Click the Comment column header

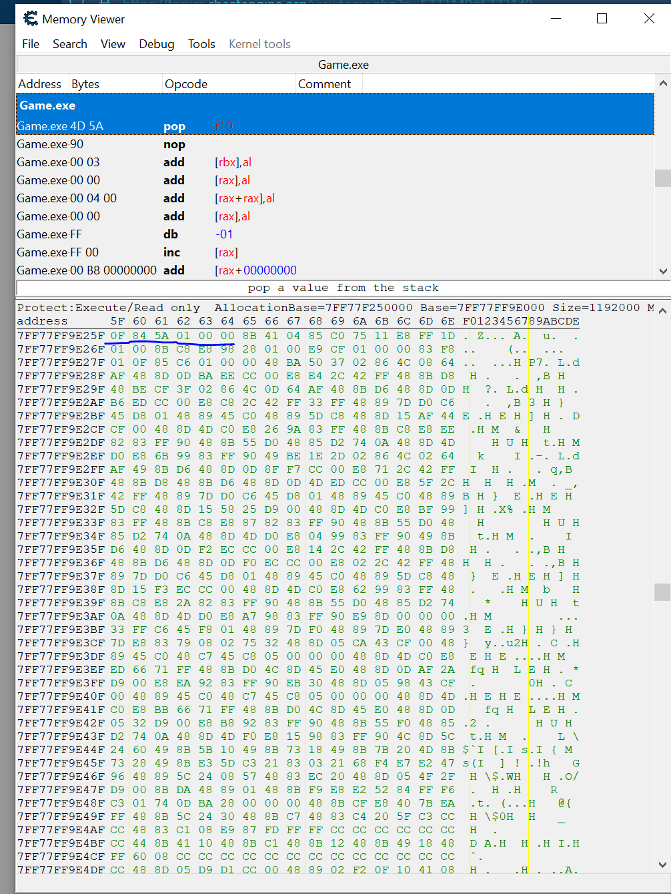point(324,84)
